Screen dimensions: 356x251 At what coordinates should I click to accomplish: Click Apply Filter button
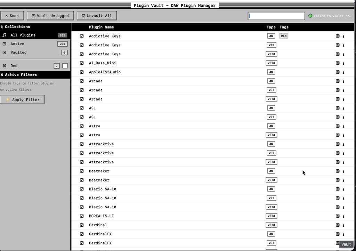click(22, 100)
